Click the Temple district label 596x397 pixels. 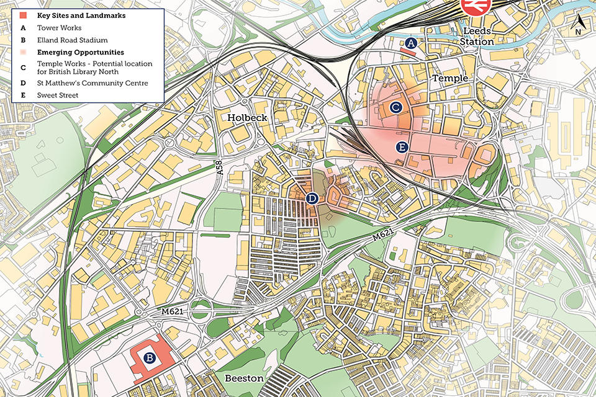pyautogui.click(x=449, y=78)
